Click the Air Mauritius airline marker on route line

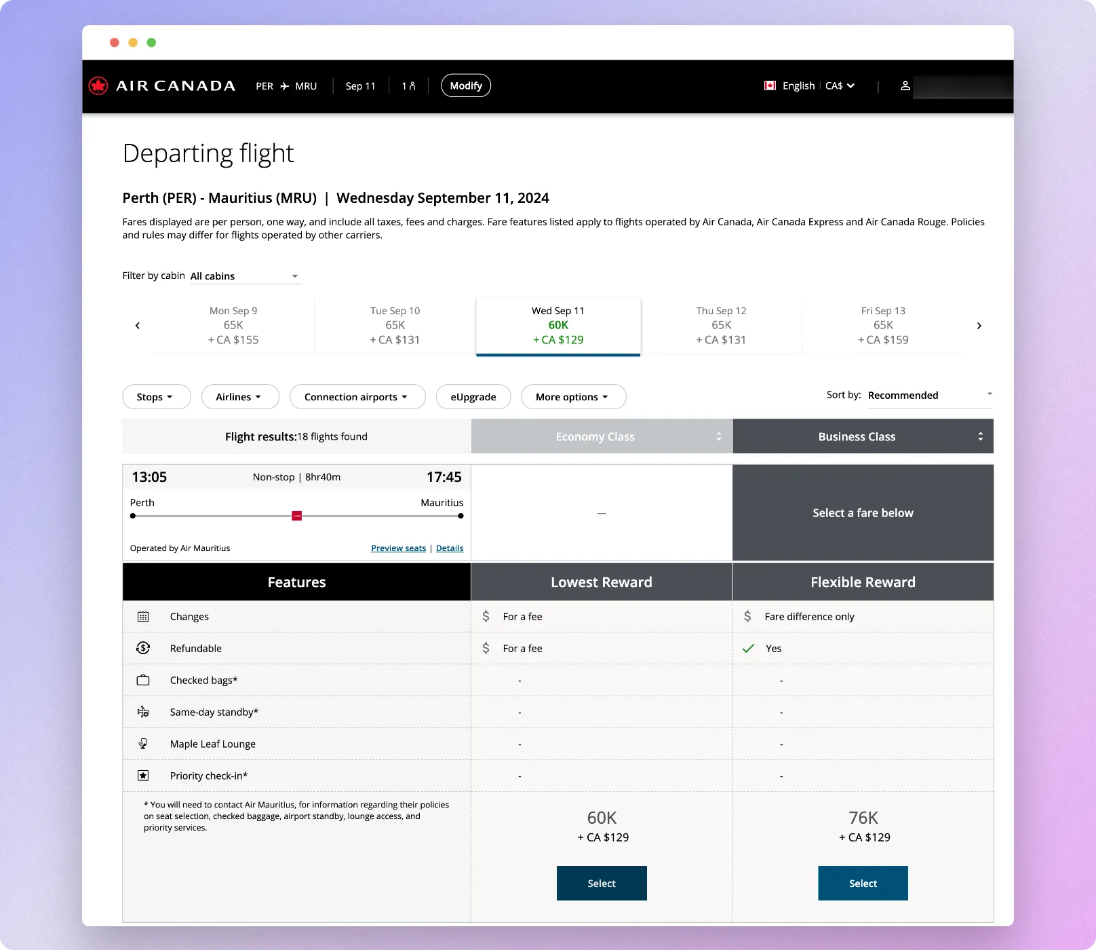click(x=296, y=516)
